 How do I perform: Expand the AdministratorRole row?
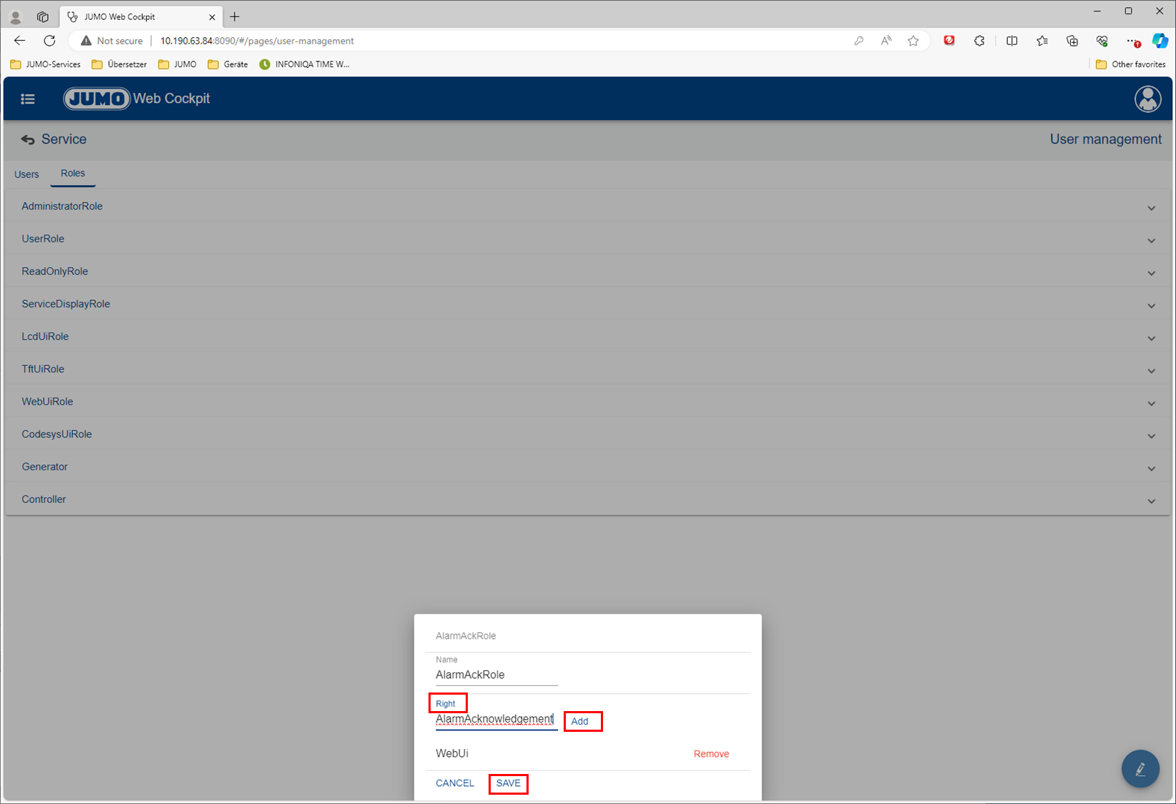[x=1151, y=208]
